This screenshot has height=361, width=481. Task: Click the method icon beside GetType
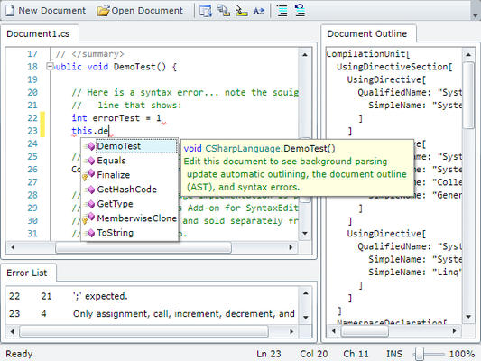[x=90, y=204]
